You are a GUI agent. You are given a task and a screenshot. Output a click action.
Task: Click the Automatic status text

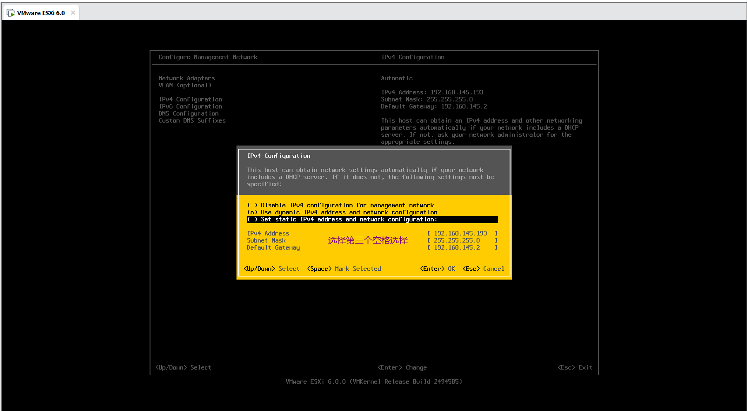397,78
